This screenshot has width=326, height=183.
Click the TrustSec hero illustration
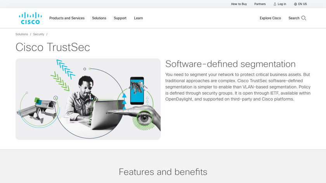tap(88, 99)
